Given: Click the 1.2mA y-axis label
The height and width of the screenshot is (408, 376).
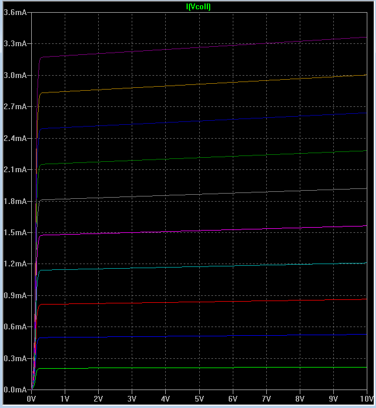Looking at the screenshot, I should (x=15, y=264).
